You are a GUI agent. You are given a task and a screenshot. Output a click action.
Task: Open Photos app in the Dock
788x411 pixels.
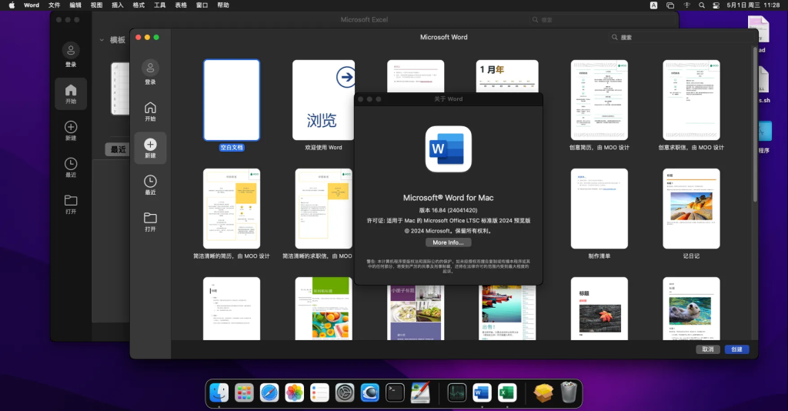pos(295,393)
